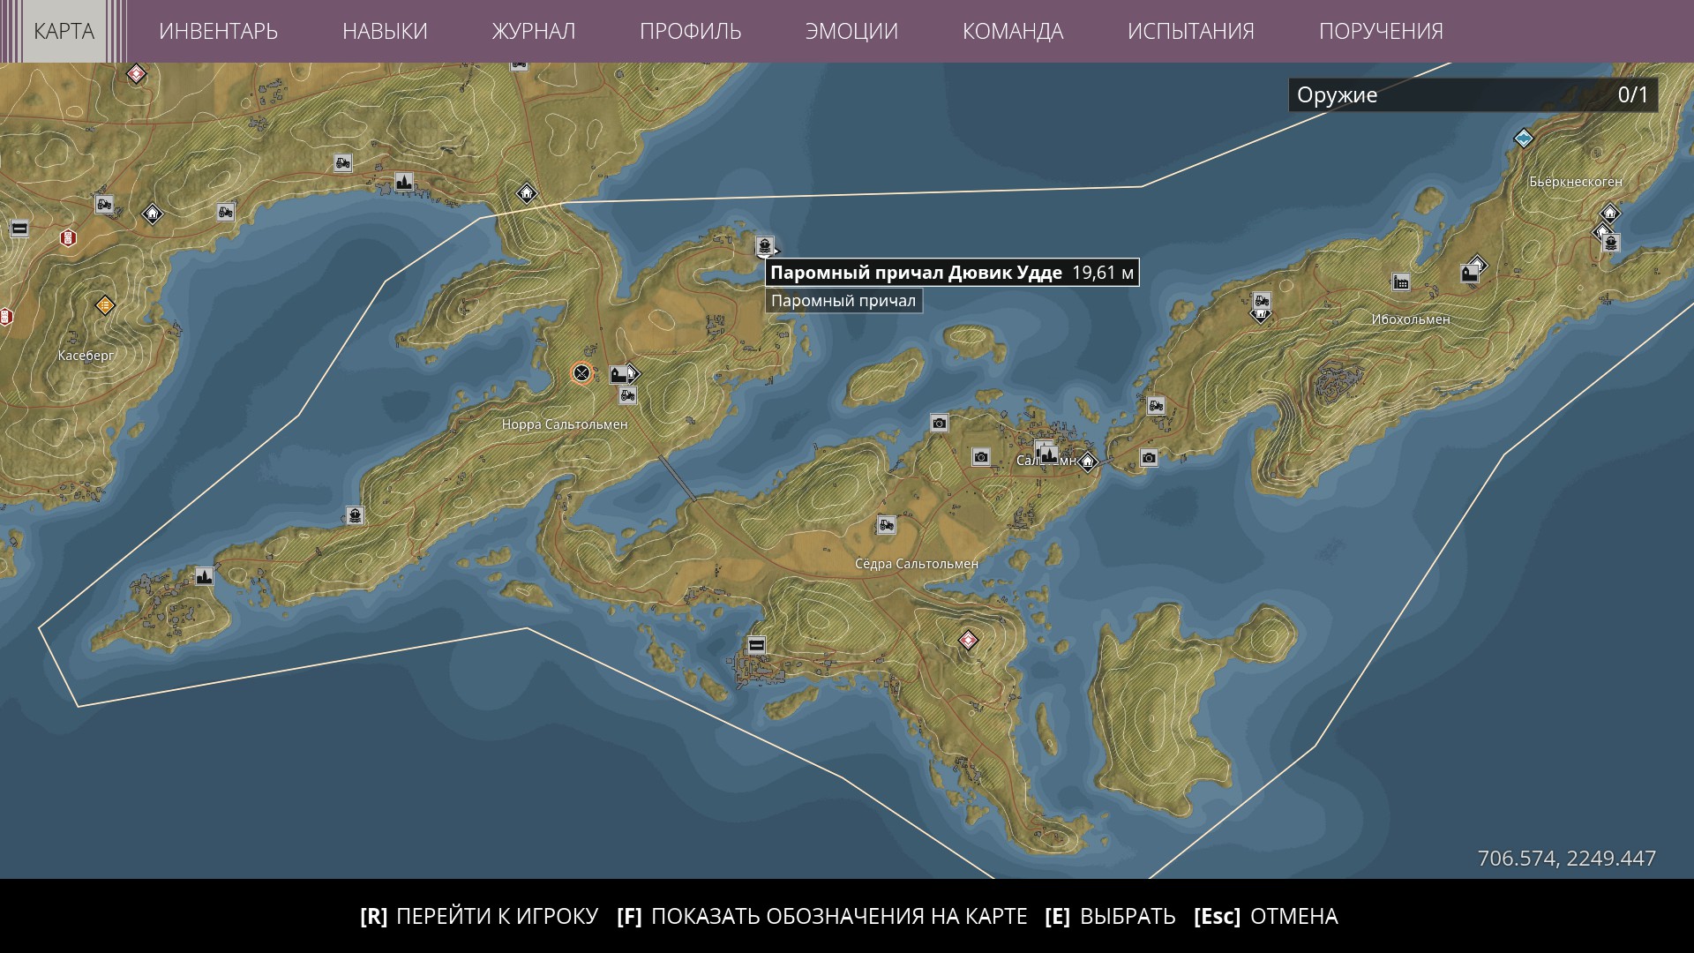Click the church icon on the southwestern island

pyautogui.click(x=205, y=576)
